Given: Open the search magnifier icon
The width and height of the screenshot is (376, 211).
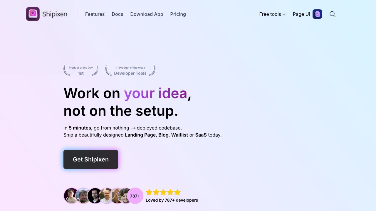Looking at the screenshot, I should click(333, 14).
